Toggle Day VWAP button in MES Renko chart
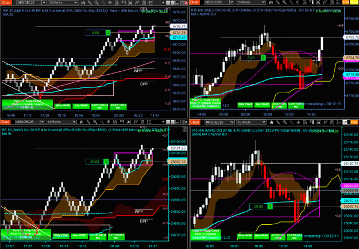Viewport: 359px width, 249px height. [82, 106]
